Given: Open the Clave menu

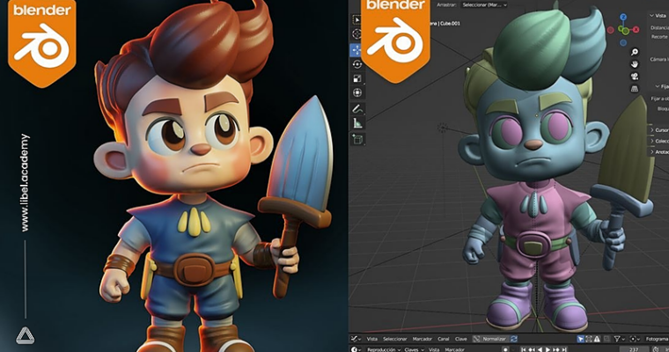Looking at the screenshot, I should [460, 339].
